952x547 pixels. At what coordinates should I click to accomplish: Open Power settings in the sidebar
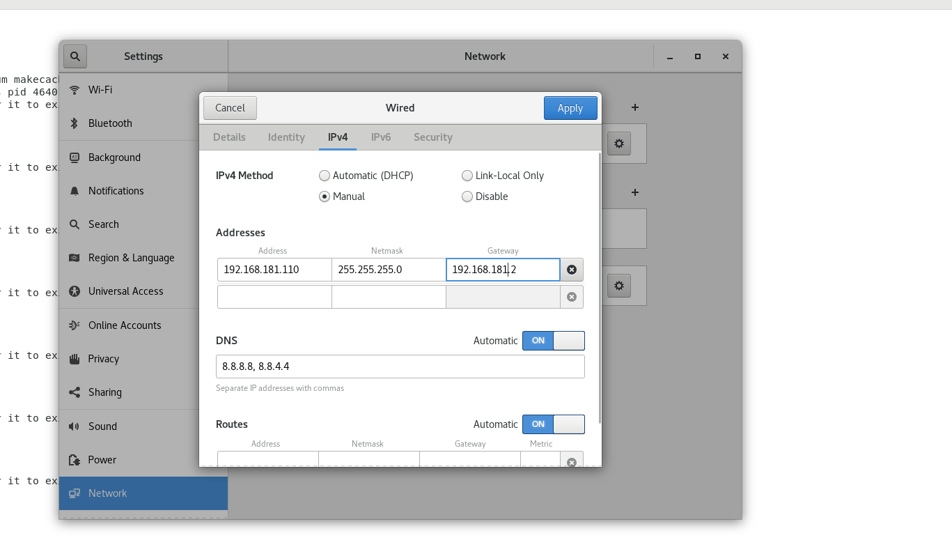[x=143, y=460]
